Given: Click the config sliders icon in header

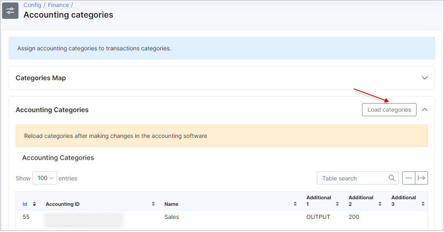Looking at the screenshot, I should click(10, 11).
